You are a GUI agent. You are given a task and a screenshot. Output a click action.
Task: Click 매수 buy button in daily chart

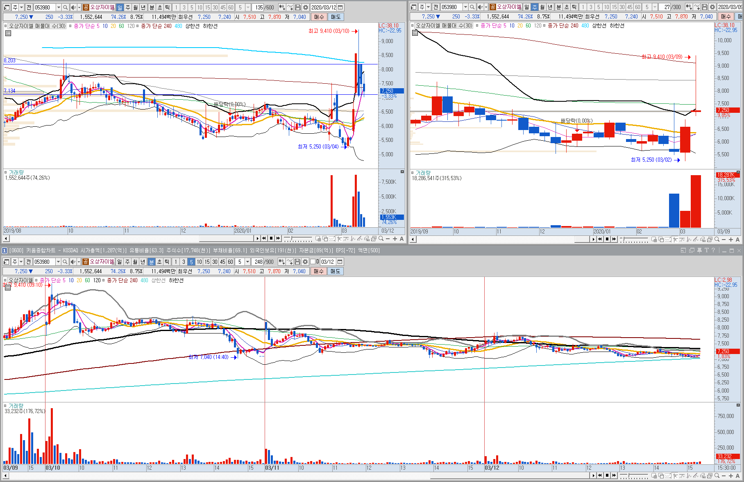(319, 17)
